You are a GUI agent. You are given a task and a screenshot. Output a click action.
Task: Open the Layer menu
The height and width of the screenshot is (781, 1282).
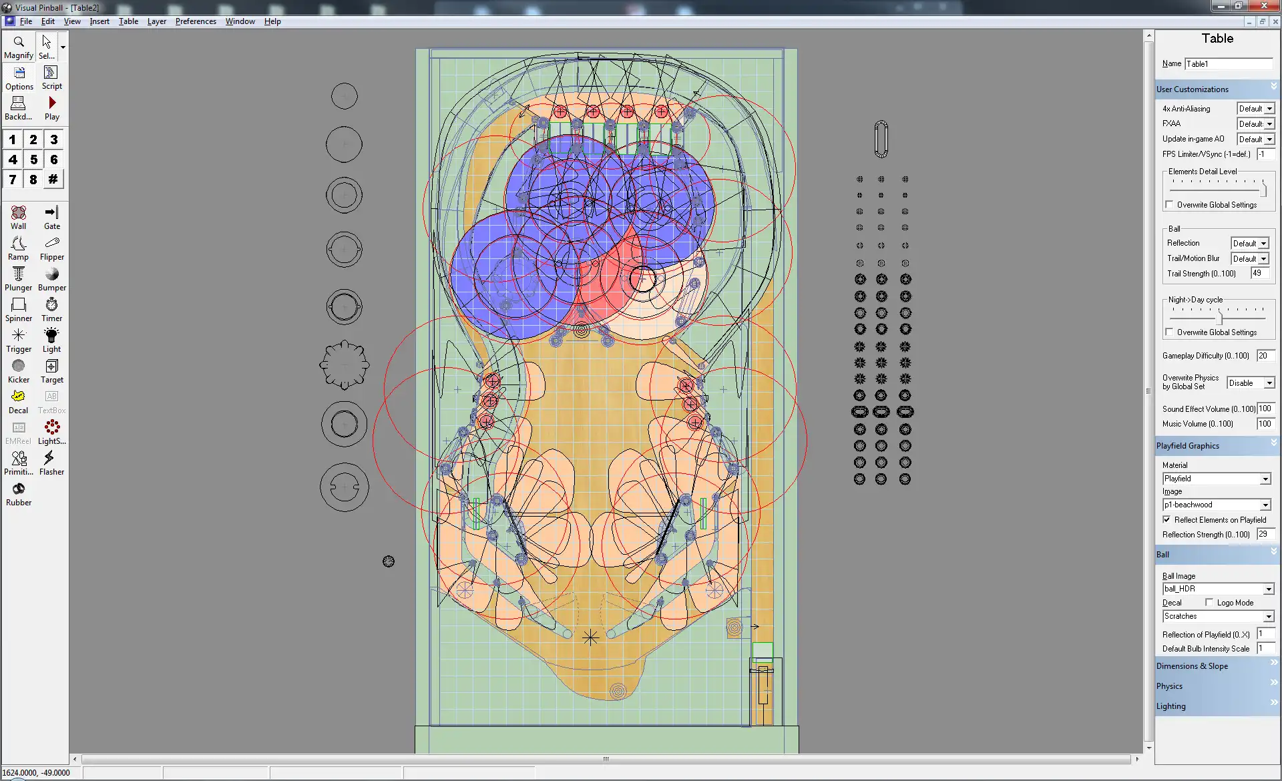tap(155, 21)
